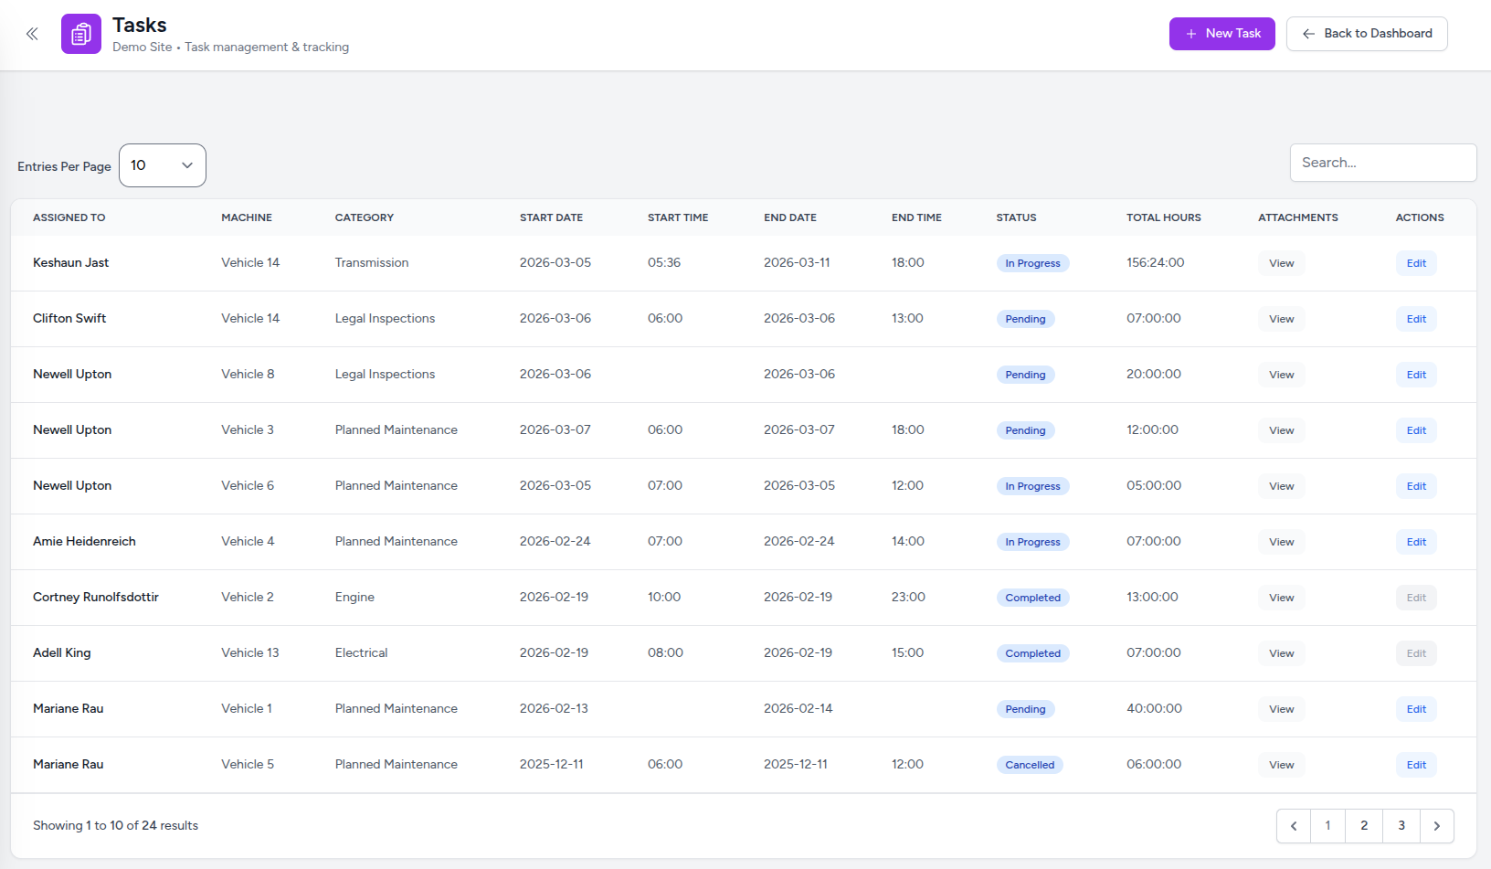Switch to page 3 of results
Viewport: 1491px width, 869px height.
coord(1401,825)
